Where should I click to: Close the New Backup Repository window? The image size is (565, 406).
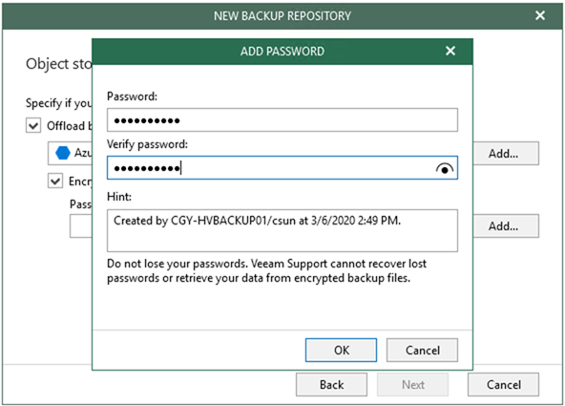pyautogui.click(x=540, y=15)
